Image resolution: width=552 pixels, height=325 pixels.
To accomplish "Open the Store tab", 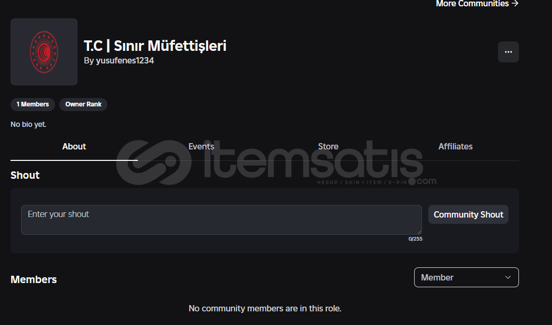I will pyautogui.click(x=328, y=146).
